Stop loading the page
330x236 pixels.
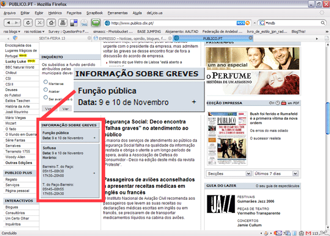[x=40, y=23]
